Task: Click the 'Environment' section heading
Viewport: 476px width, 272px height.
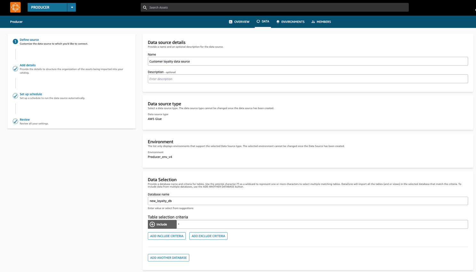Action: point(160,142)
